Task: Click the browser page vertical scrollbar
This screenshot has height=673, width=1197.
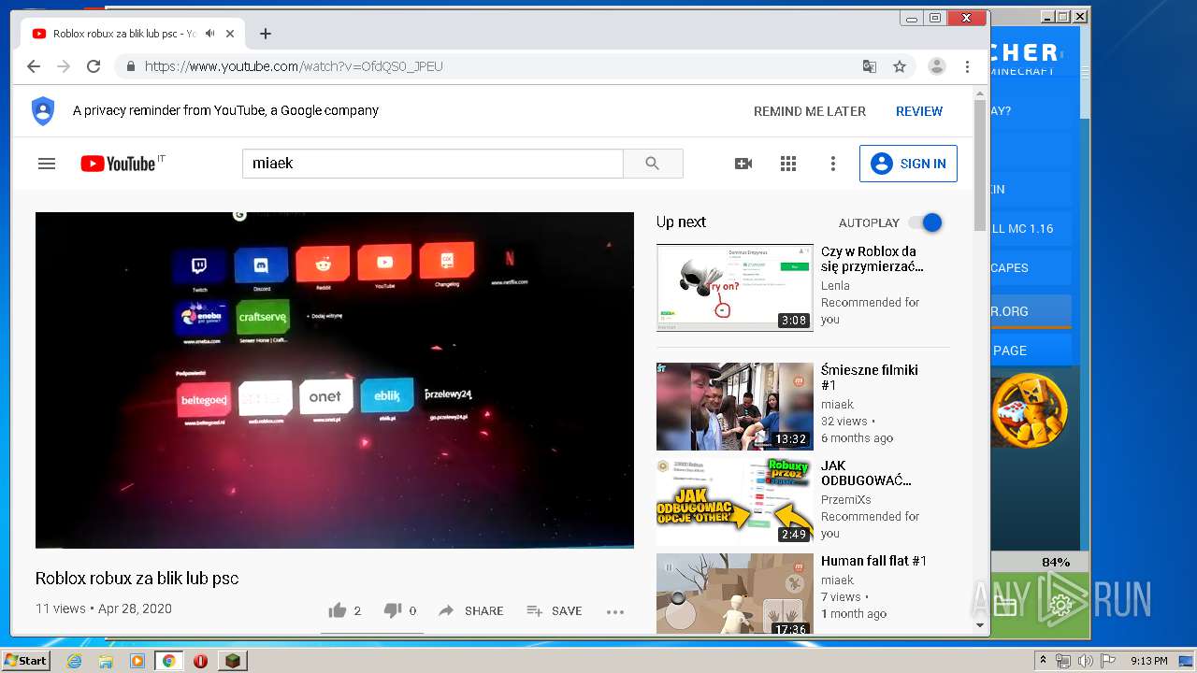Action: click(980, 164)
